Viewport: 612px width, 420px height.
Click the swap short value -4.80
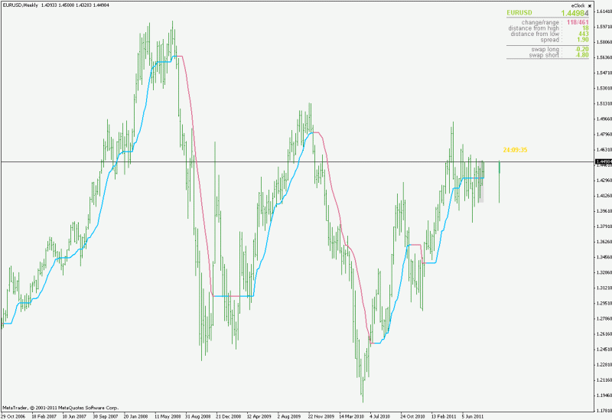pos(582,55)
